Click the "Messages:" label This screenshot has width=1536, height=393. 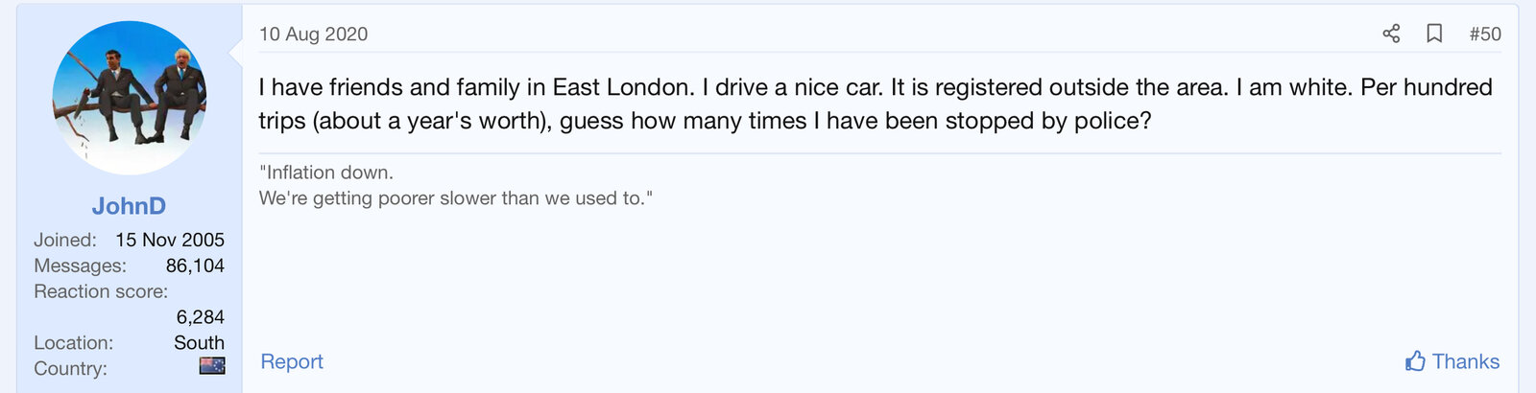(80, 266)
